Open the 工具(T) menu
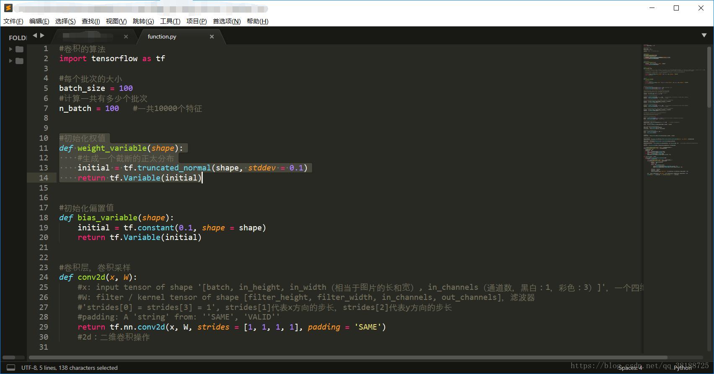 coord(170,21)
